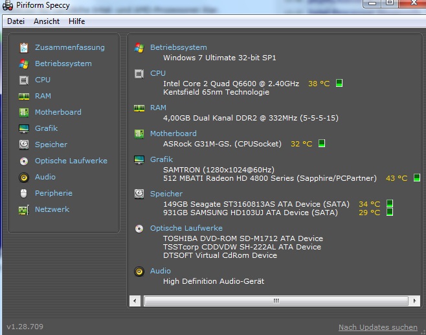Open RAM section from sidebar
The width and height of the screenshot is (426, 335).
43,96
